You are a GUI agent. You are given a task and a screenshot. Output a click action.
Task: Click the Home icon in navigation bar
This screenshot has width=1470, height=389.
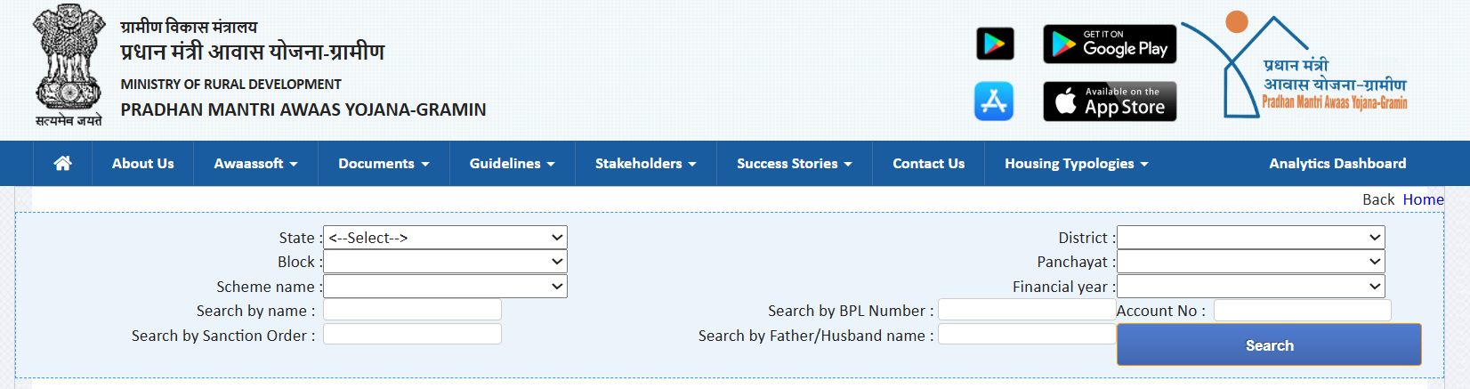coord(62,163)
